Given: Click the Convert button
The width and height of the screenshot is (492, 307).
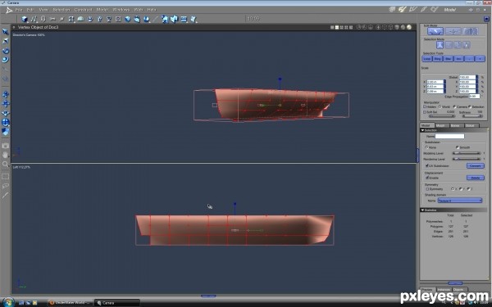Looking at the screenshot, I should pyautogui.click(x=476, y=165).
